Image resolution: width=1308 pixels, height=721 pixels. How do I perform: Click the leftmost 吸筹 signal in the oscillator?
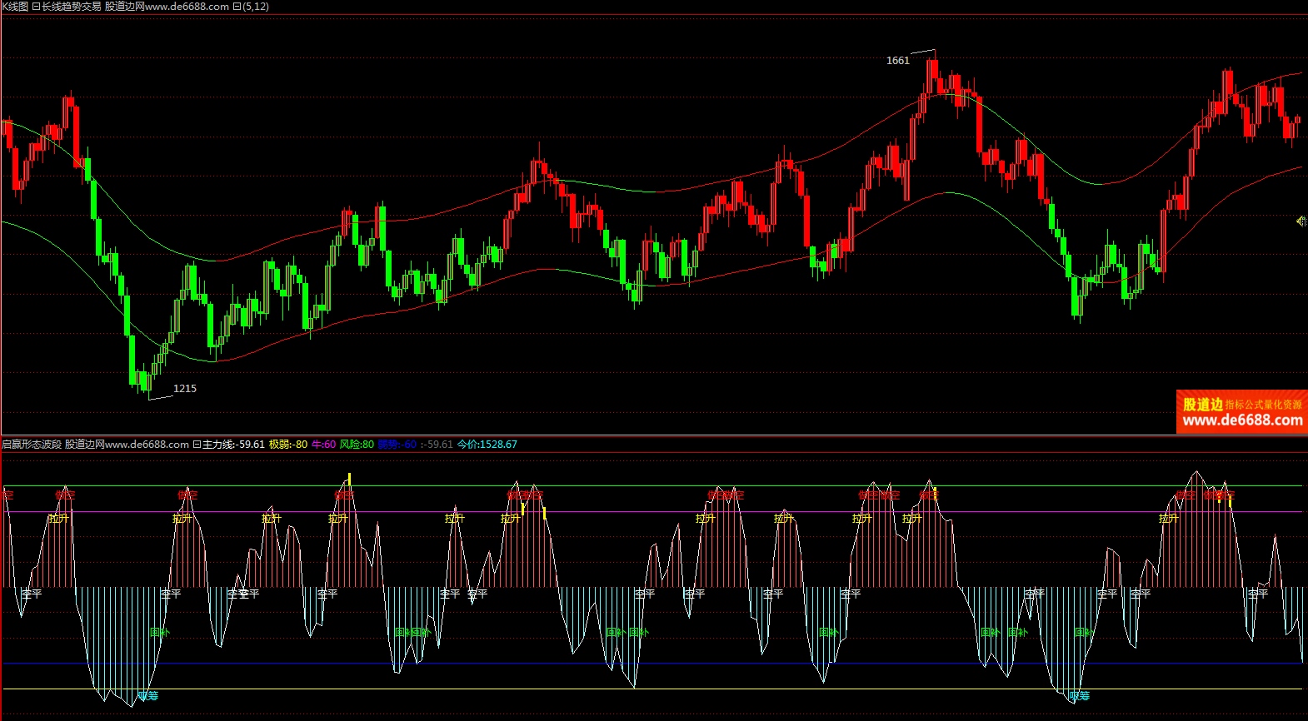pyautogui.click(x=147, y=695)
